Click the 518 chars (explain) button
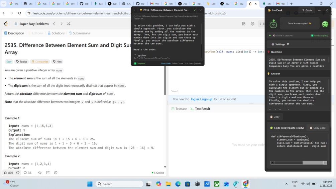 (193, 64)
